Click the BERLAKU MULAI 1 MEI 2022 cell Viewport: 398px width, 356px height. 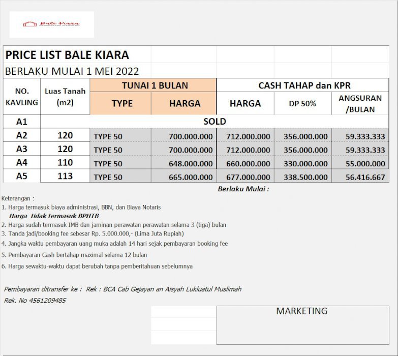click(x=72, y=71)
